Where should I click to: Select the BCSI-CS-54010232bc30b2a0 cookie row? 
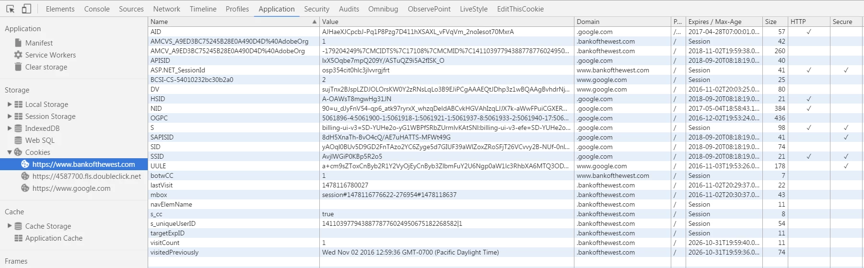(505, 80)
